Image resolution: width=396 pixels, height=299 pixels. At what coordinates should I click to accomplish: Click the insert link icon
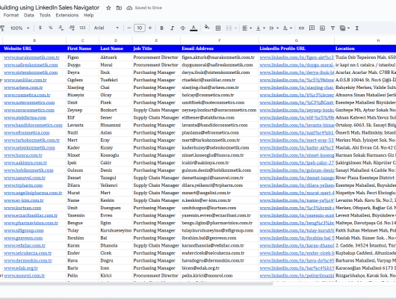pyautogui.click(x=301, y=28)
